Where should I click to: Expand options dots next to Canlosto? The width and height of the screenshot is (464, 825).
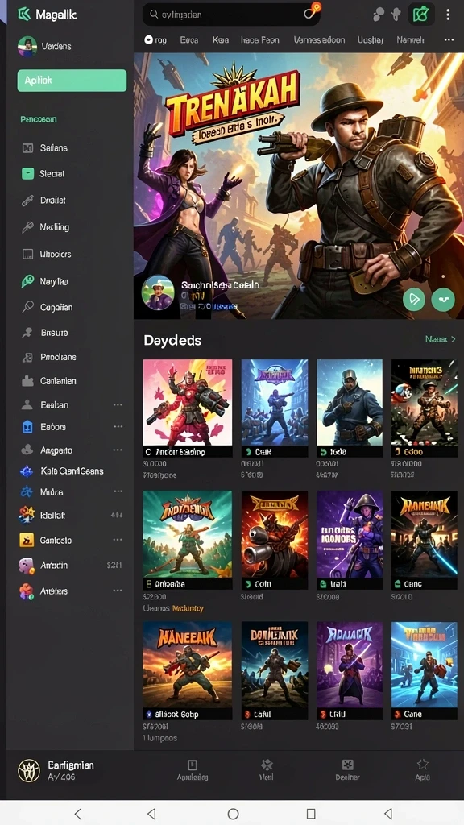click(x=118, y=540)
